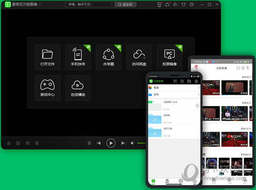This screenshot has height=190, width=256.
Task: Tap the avatar icon in the tablet app header
Action: point(196,67)
